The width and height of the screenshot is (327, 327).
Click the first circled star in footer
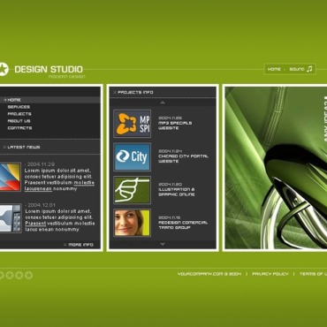click(1, 275)
